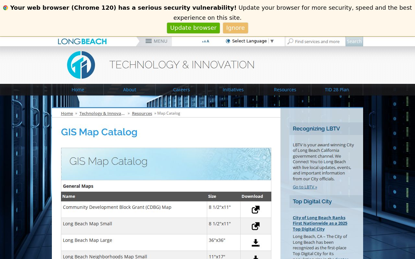Click the Chrome icon in warning banner
415x259 pixels.
tap(6, 8)
